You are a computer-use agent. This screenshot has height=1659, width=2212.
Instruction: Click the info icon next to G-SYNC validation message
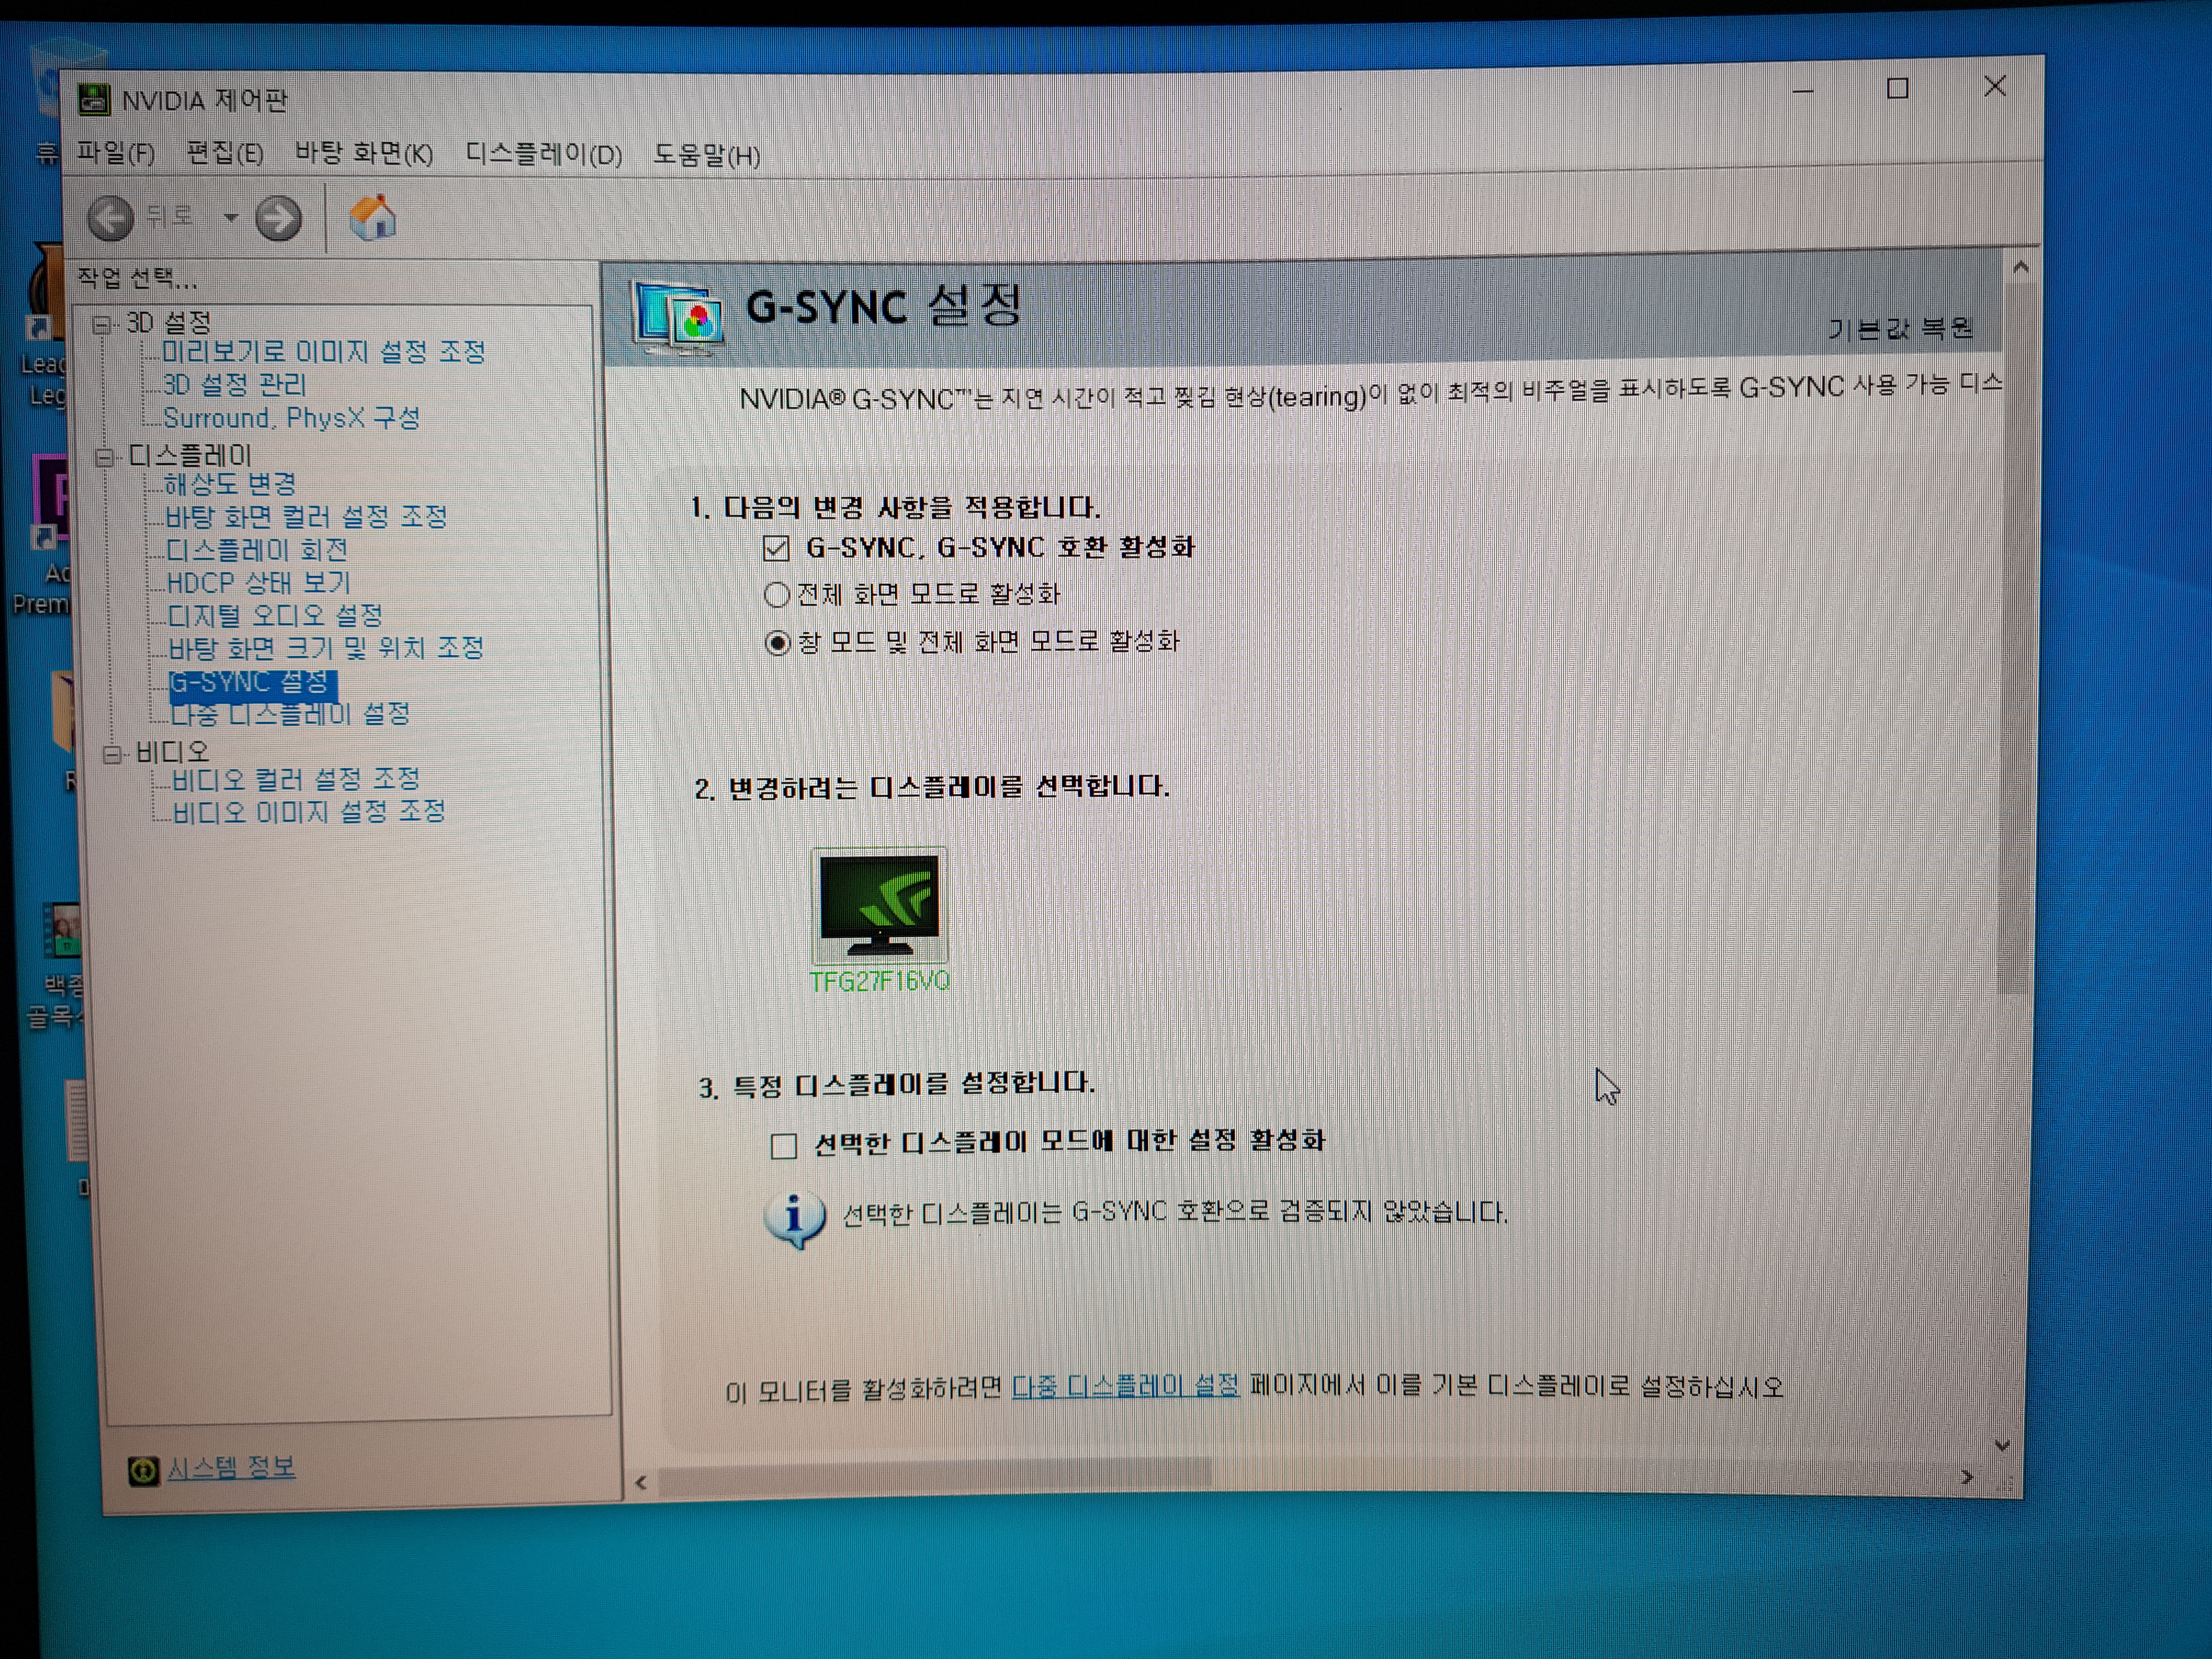[x=795, y=1217]
